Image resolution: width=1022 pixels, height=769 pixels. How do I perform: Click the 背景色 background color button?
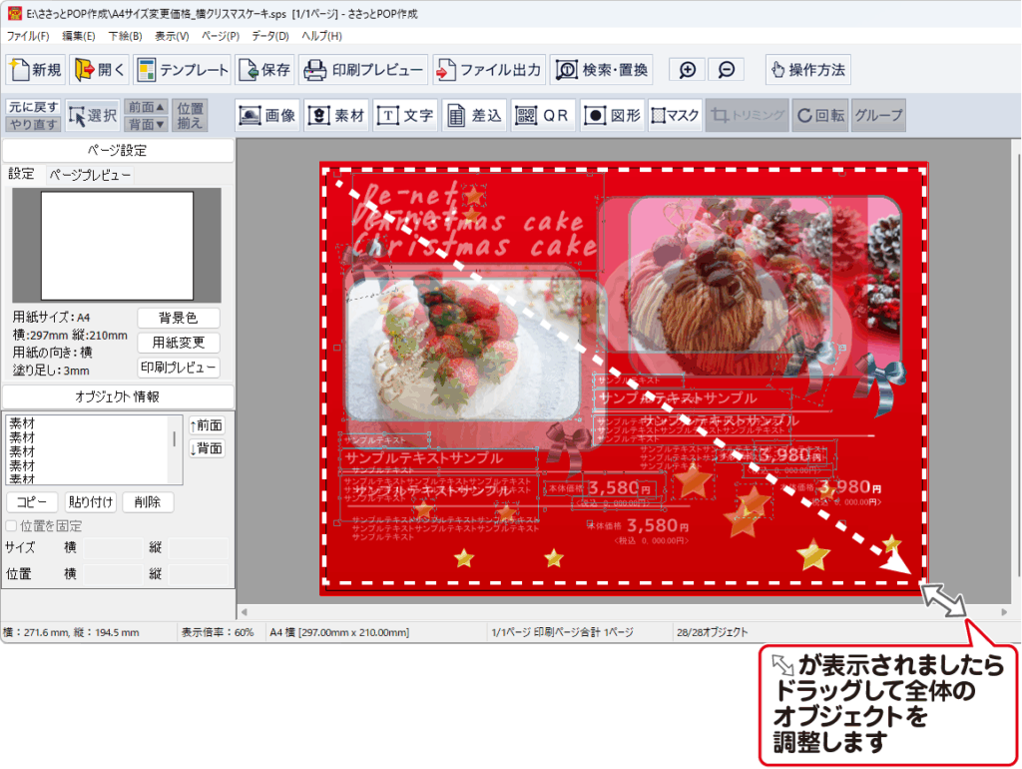click(x=178, y=318)
